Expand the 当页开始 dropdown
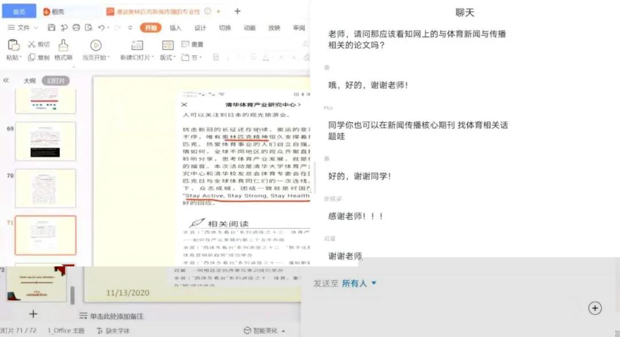620x337 pixels. tap(108, 57)
